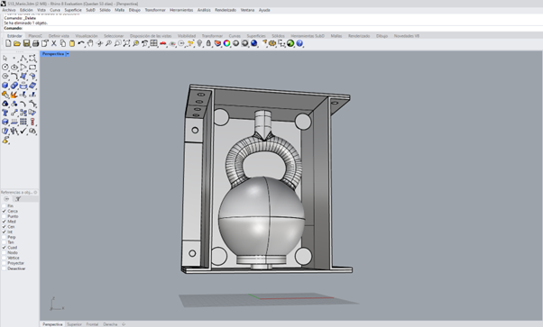Disable the Cen object snap

click(x=5, y=227)
